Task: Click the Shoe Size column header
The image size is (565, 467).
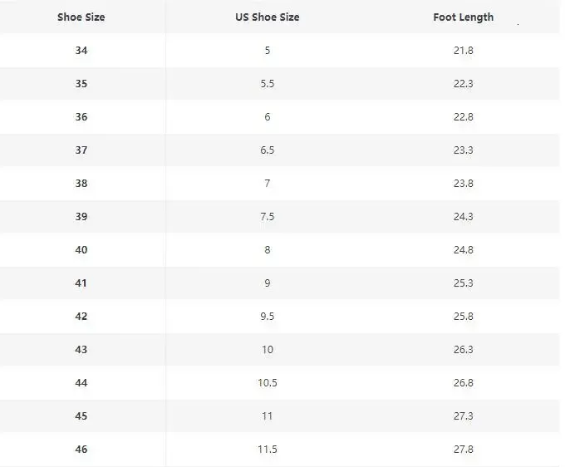Action: click(81, 17)
